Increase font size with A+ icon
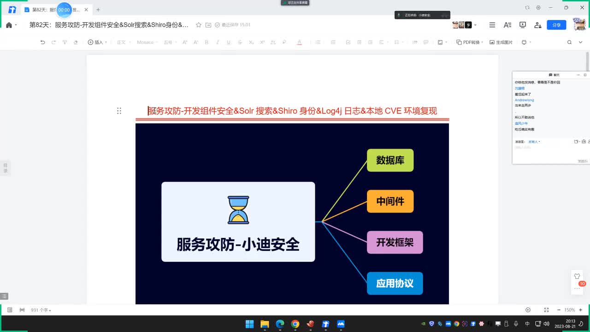Image resolution: width=590 pixels, height=332 pixels. coord(185,42)
